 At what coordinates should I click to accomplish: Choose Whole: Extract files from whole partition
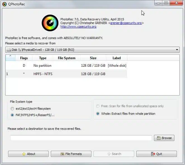(98, 114)
